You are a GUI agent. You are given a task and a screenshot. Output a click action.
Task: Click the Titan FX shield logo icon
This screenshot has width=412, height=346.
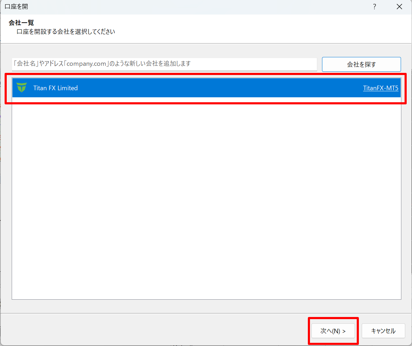click(x=22, y=88)
